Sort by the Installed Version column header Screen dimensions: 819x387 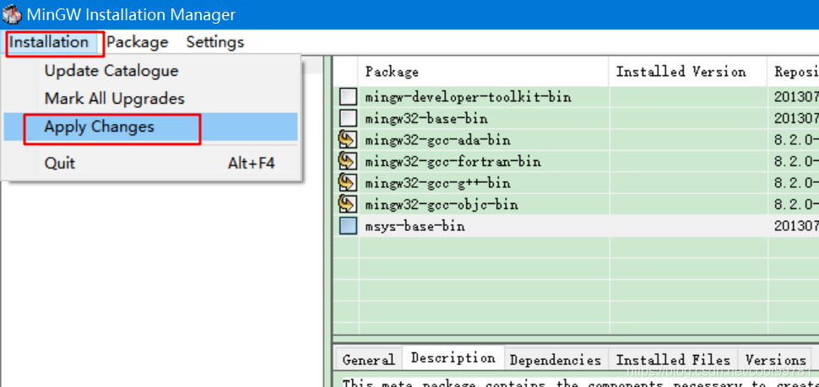[688, 72]
